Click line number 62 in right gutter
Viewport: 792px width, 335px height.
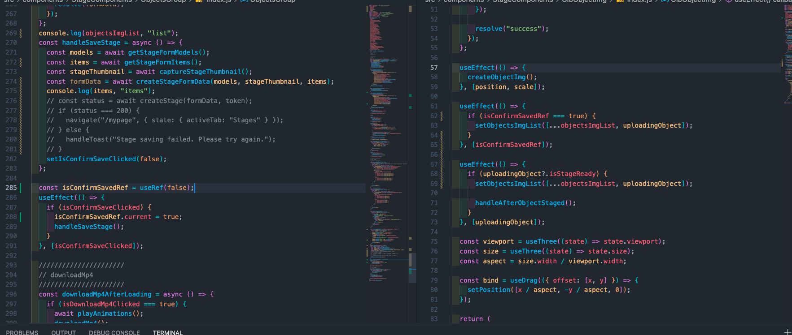(x=433, y=116)
